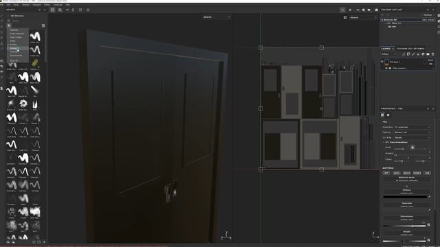The width and height of the screenshot is (440, 247).
Task: Click the symmetry icon in top toolbar
Action: point(67,10)
